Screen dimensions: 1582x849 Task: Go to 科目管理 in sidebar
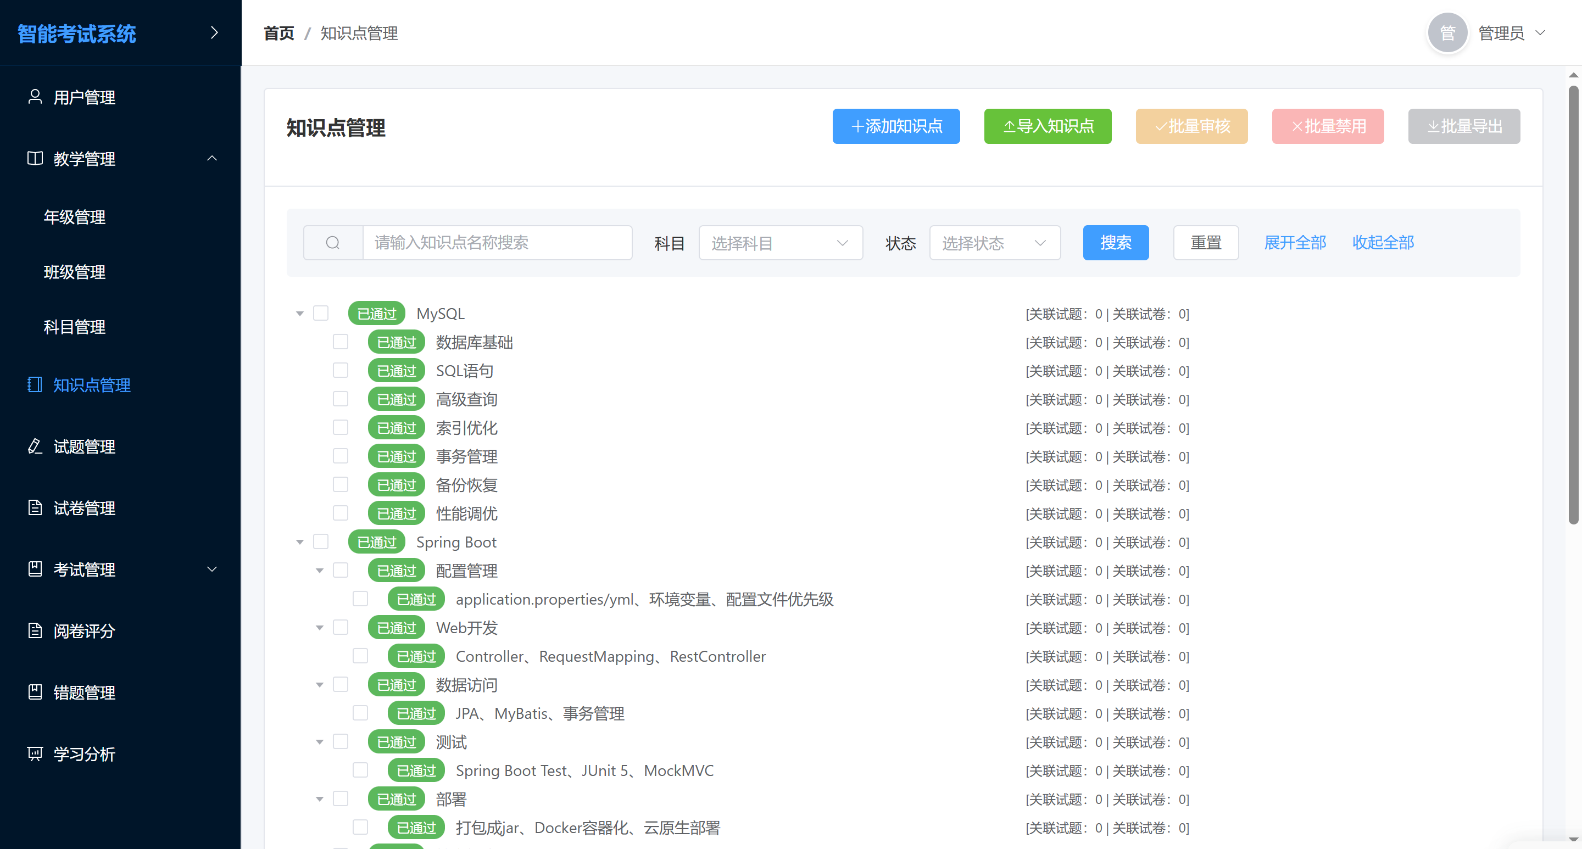coord(74,327)
